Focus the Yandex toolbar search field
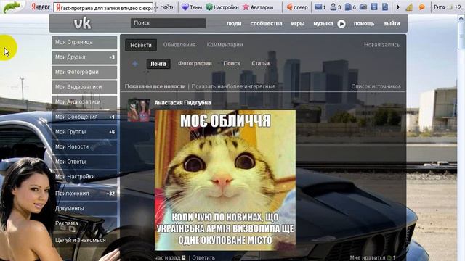The image size is (465, 261). [x=103, y=7]
